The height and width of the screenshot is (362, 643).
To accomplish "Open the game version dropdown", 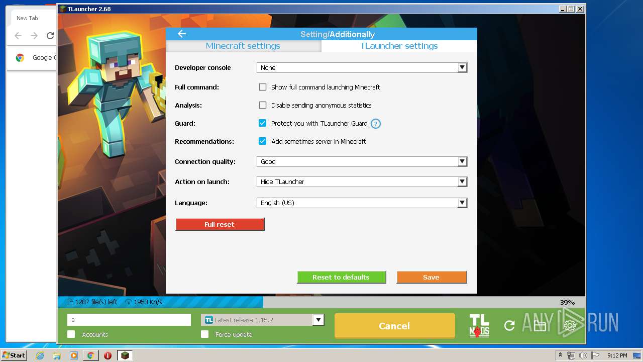I will click(x=318, y=320).
